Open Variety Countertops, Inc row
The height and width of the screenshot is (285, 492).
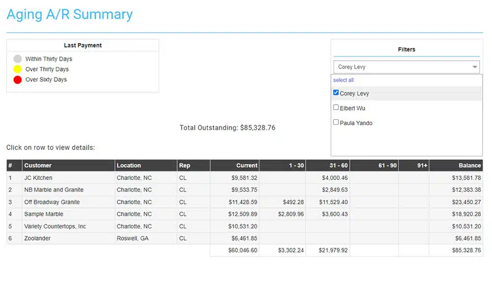point(55,226)
